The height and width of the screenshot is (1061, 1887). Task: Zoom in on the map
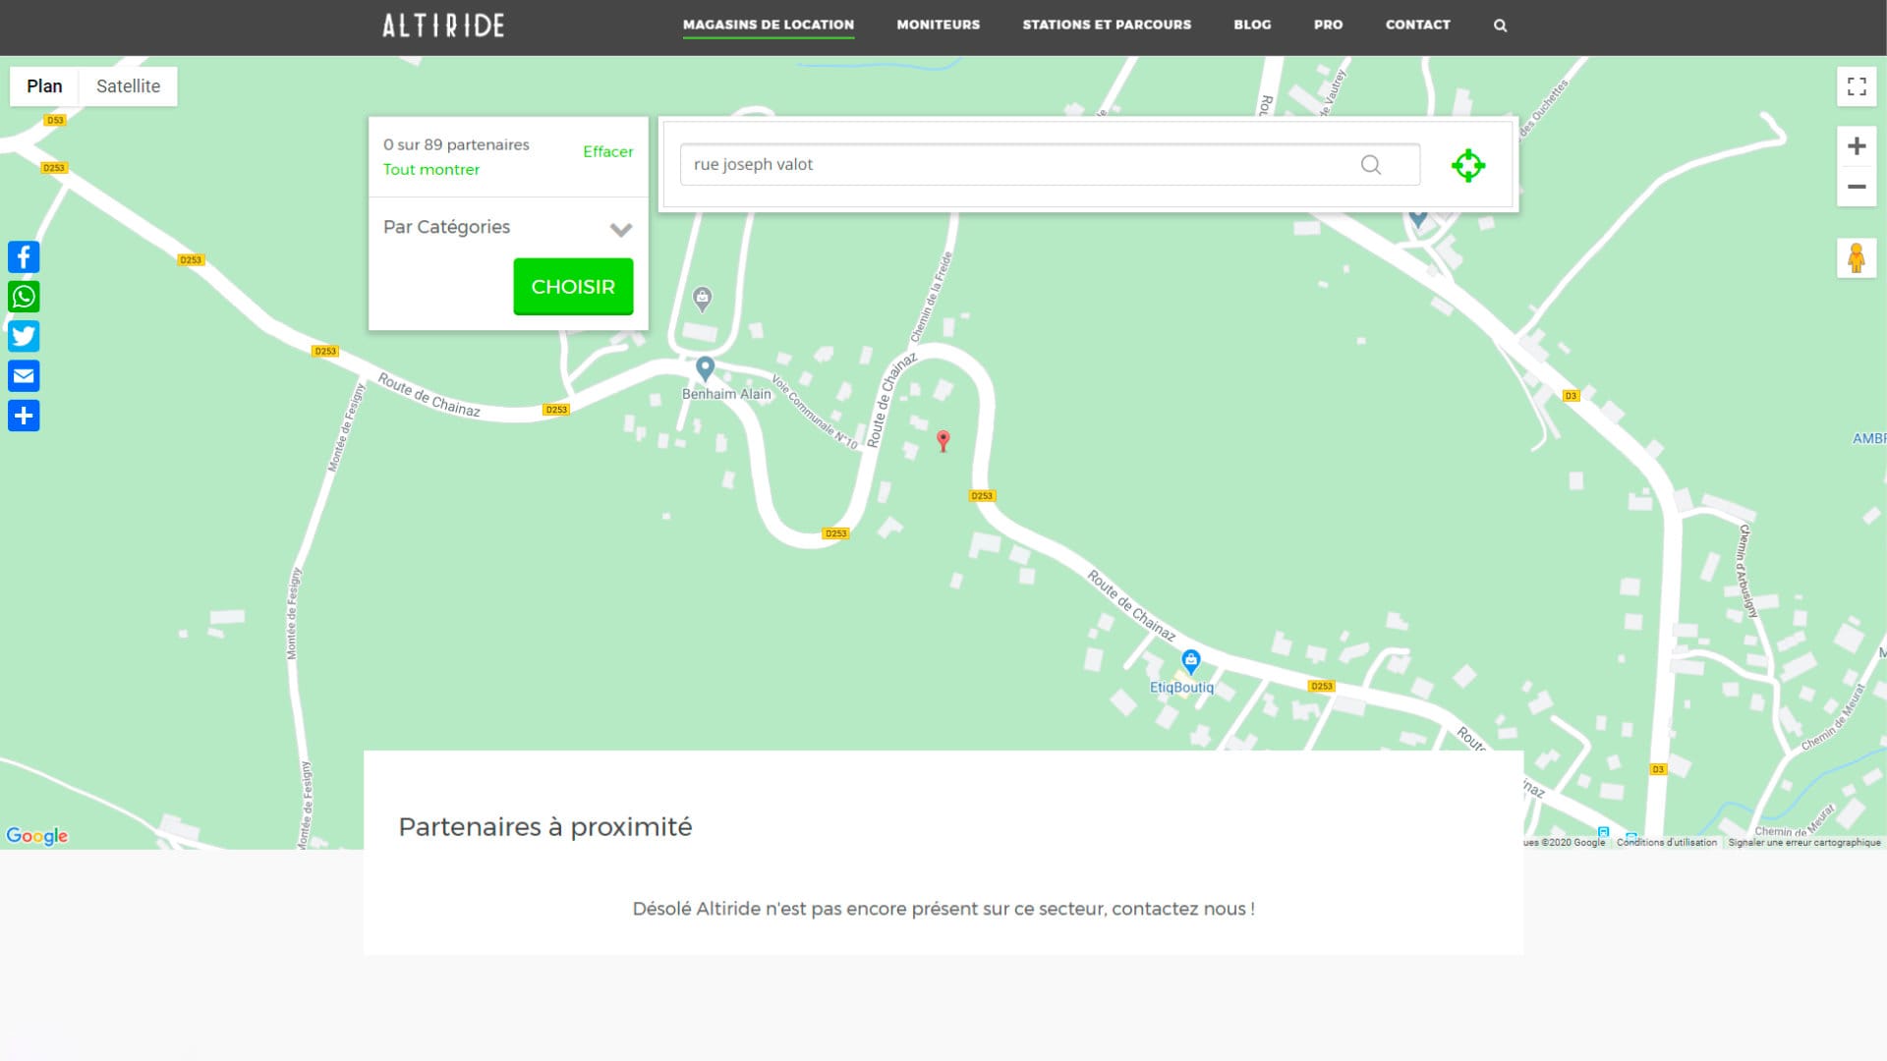pos(1857,146)
